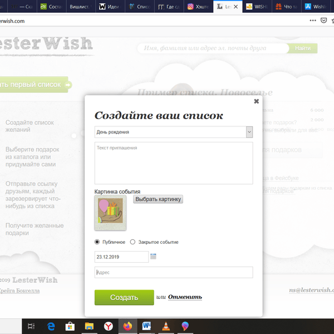
Task: Switch to the Хэште Instagram browser tab
Action: 198,7
